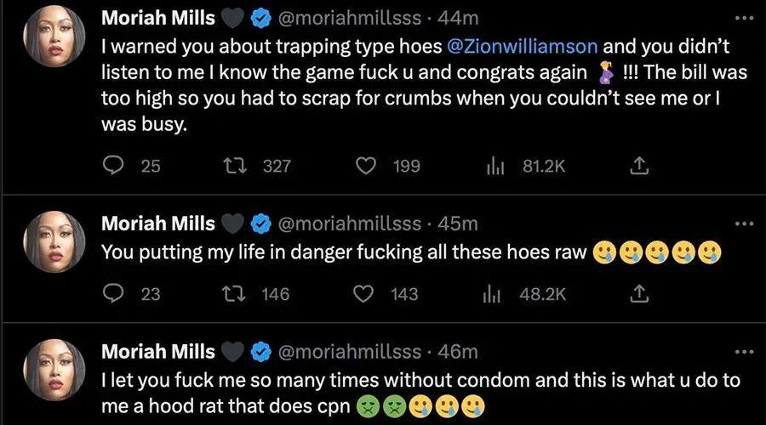View analytics for 48.2K views tweet
Screen dimensions: 766x425
(491, 293)
